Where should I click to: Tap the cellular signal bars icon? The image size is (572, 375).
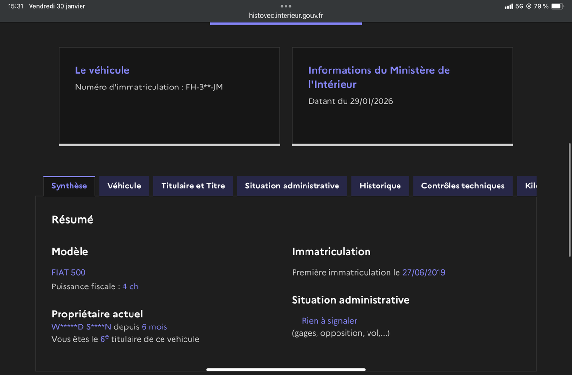point(509,6)
